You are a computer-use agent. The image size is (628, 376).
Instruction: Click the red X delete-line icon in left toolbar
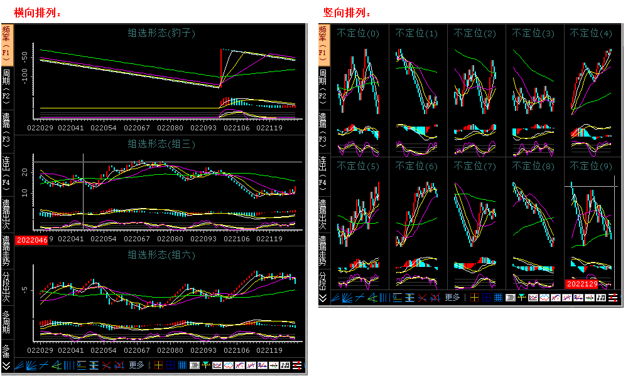[106, 365]
